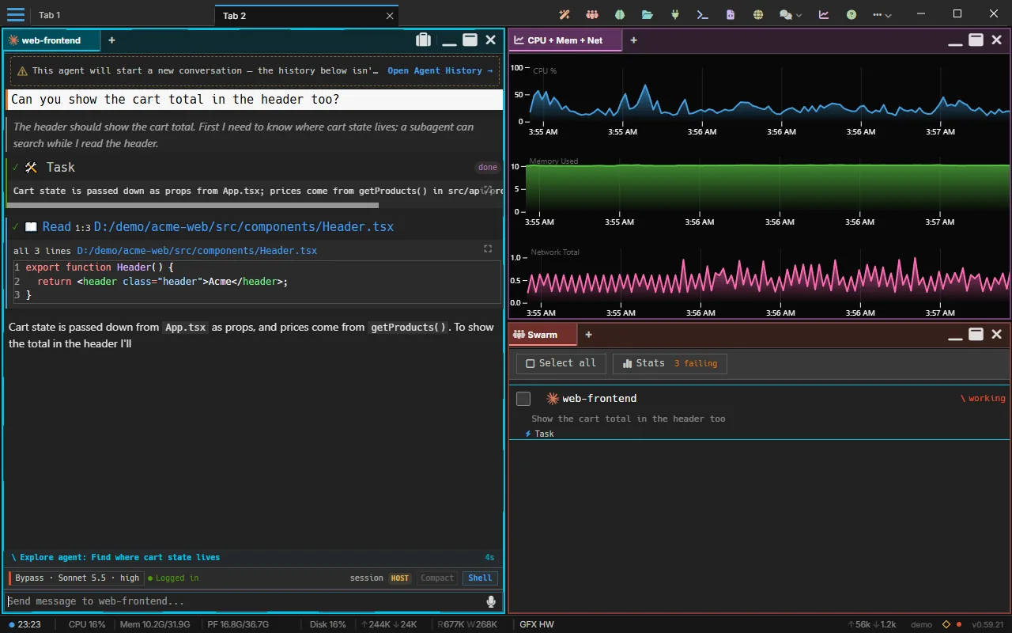Viewport: 1012px width, 633px height.
Task: Click the Compact button
Action: pos(437,578)
